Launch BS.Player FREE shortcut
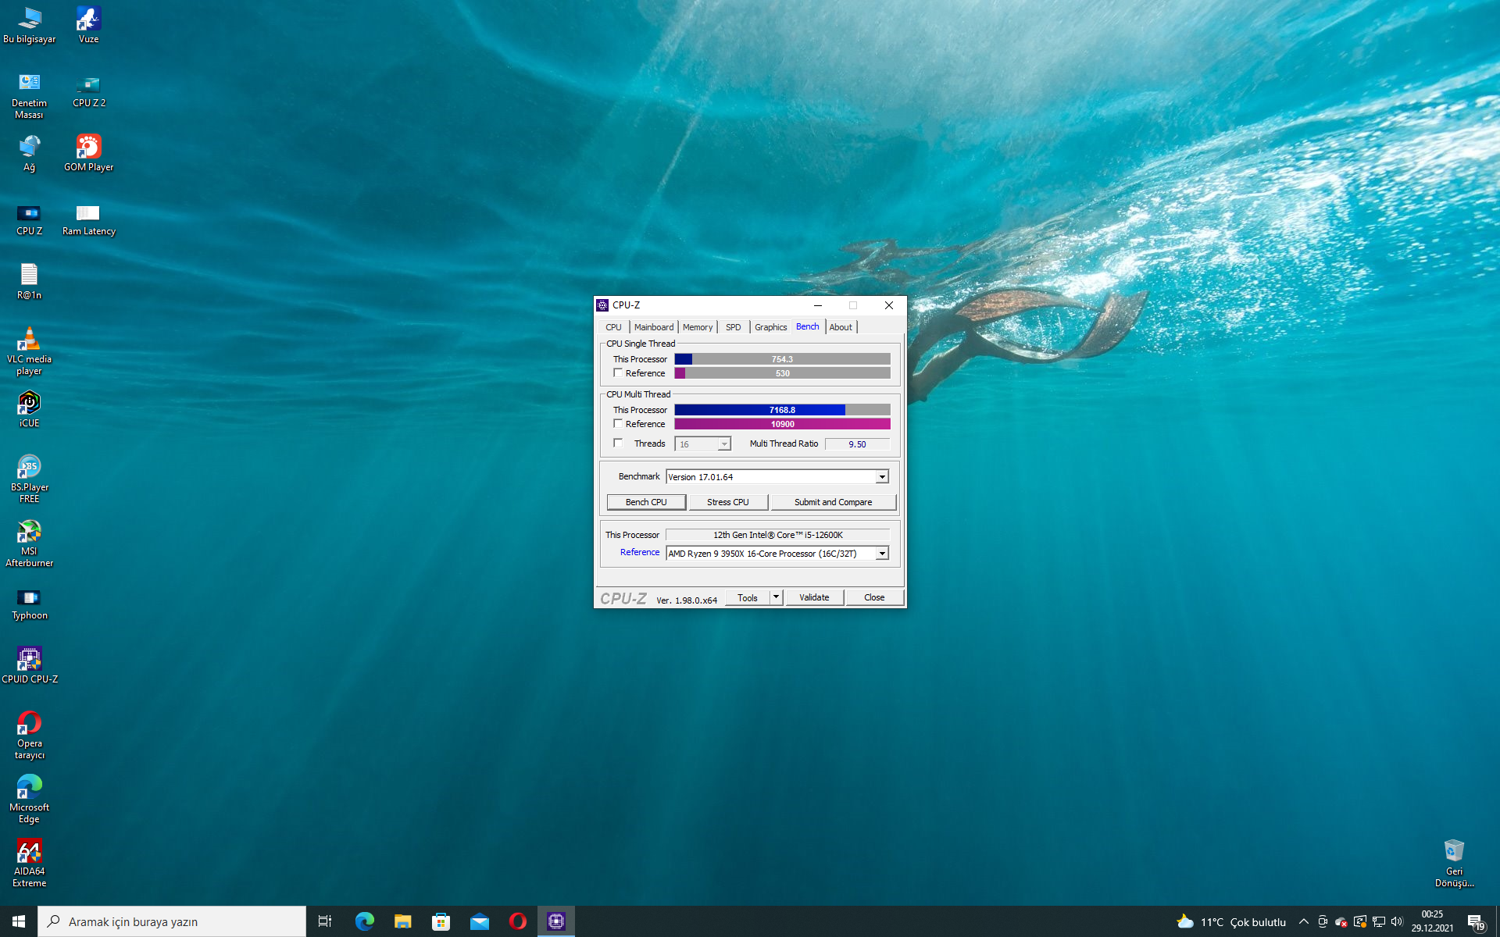 tap(29, 479)
